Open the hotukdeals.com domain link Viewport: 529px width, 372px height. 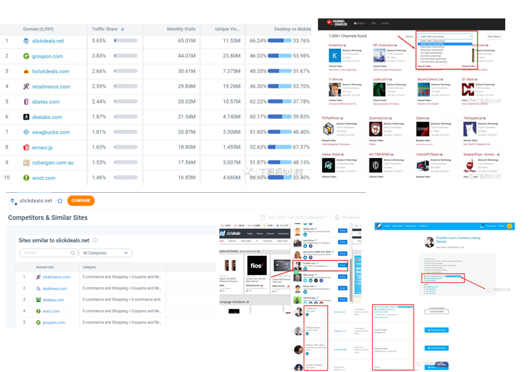pyautogui.click(x=51, y=71)
